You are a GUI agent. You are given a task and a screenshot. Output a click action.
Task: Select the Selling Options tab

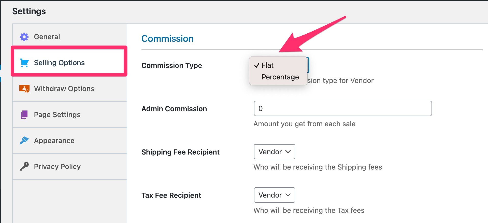[x=59, y=63]
